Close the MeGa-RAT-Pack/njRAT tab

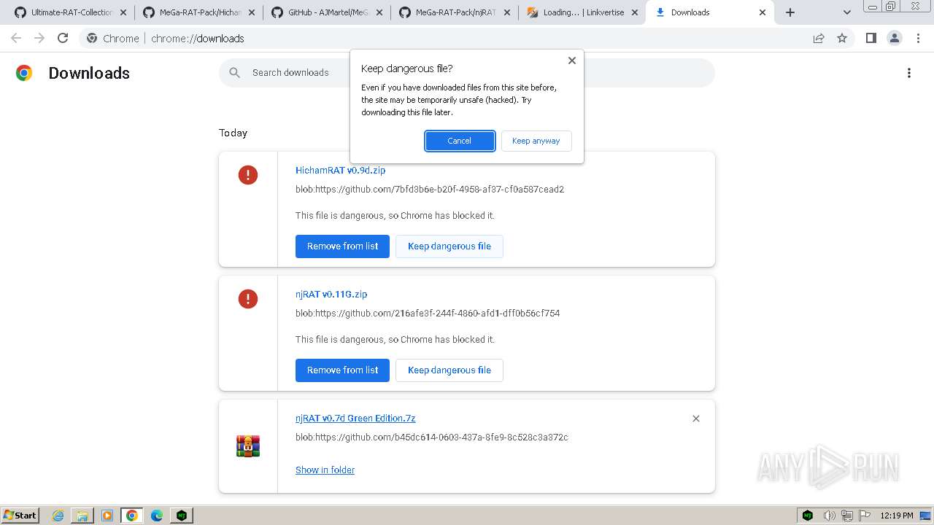(507, 12)
